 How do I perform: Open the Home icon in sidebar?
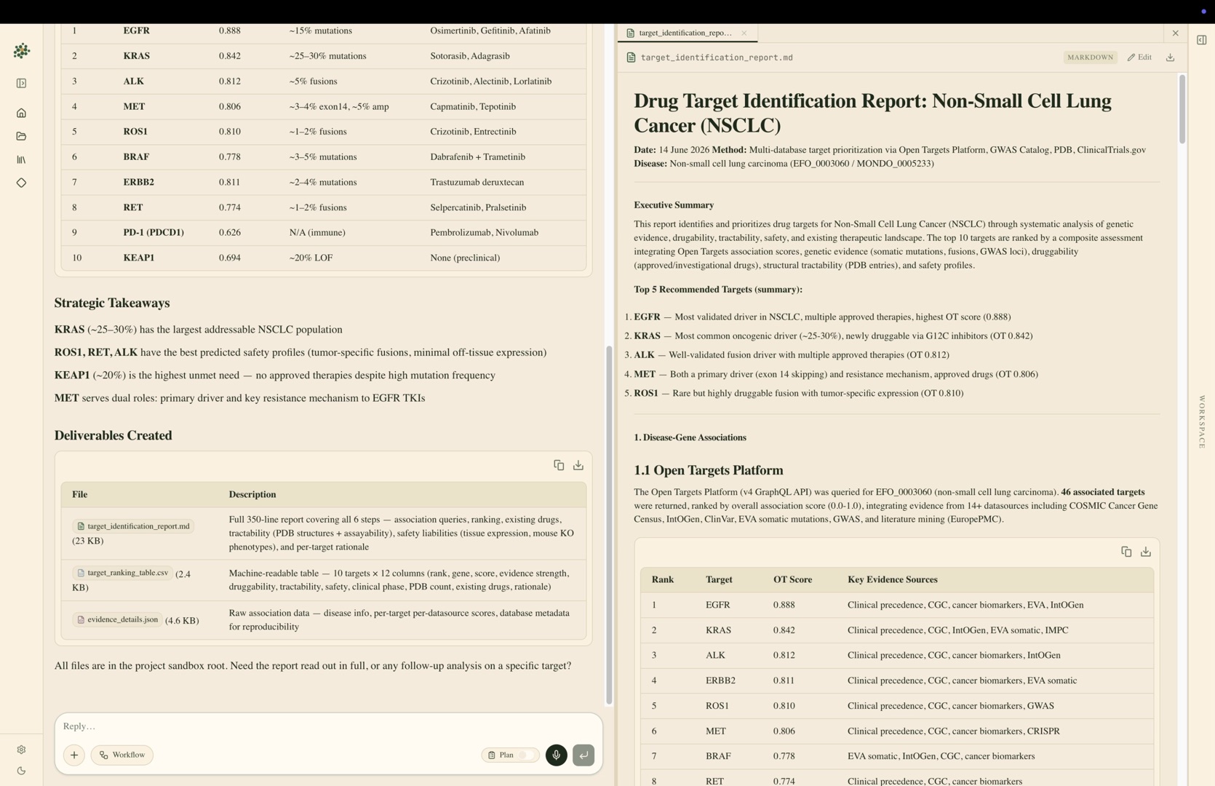pos(21,113)
